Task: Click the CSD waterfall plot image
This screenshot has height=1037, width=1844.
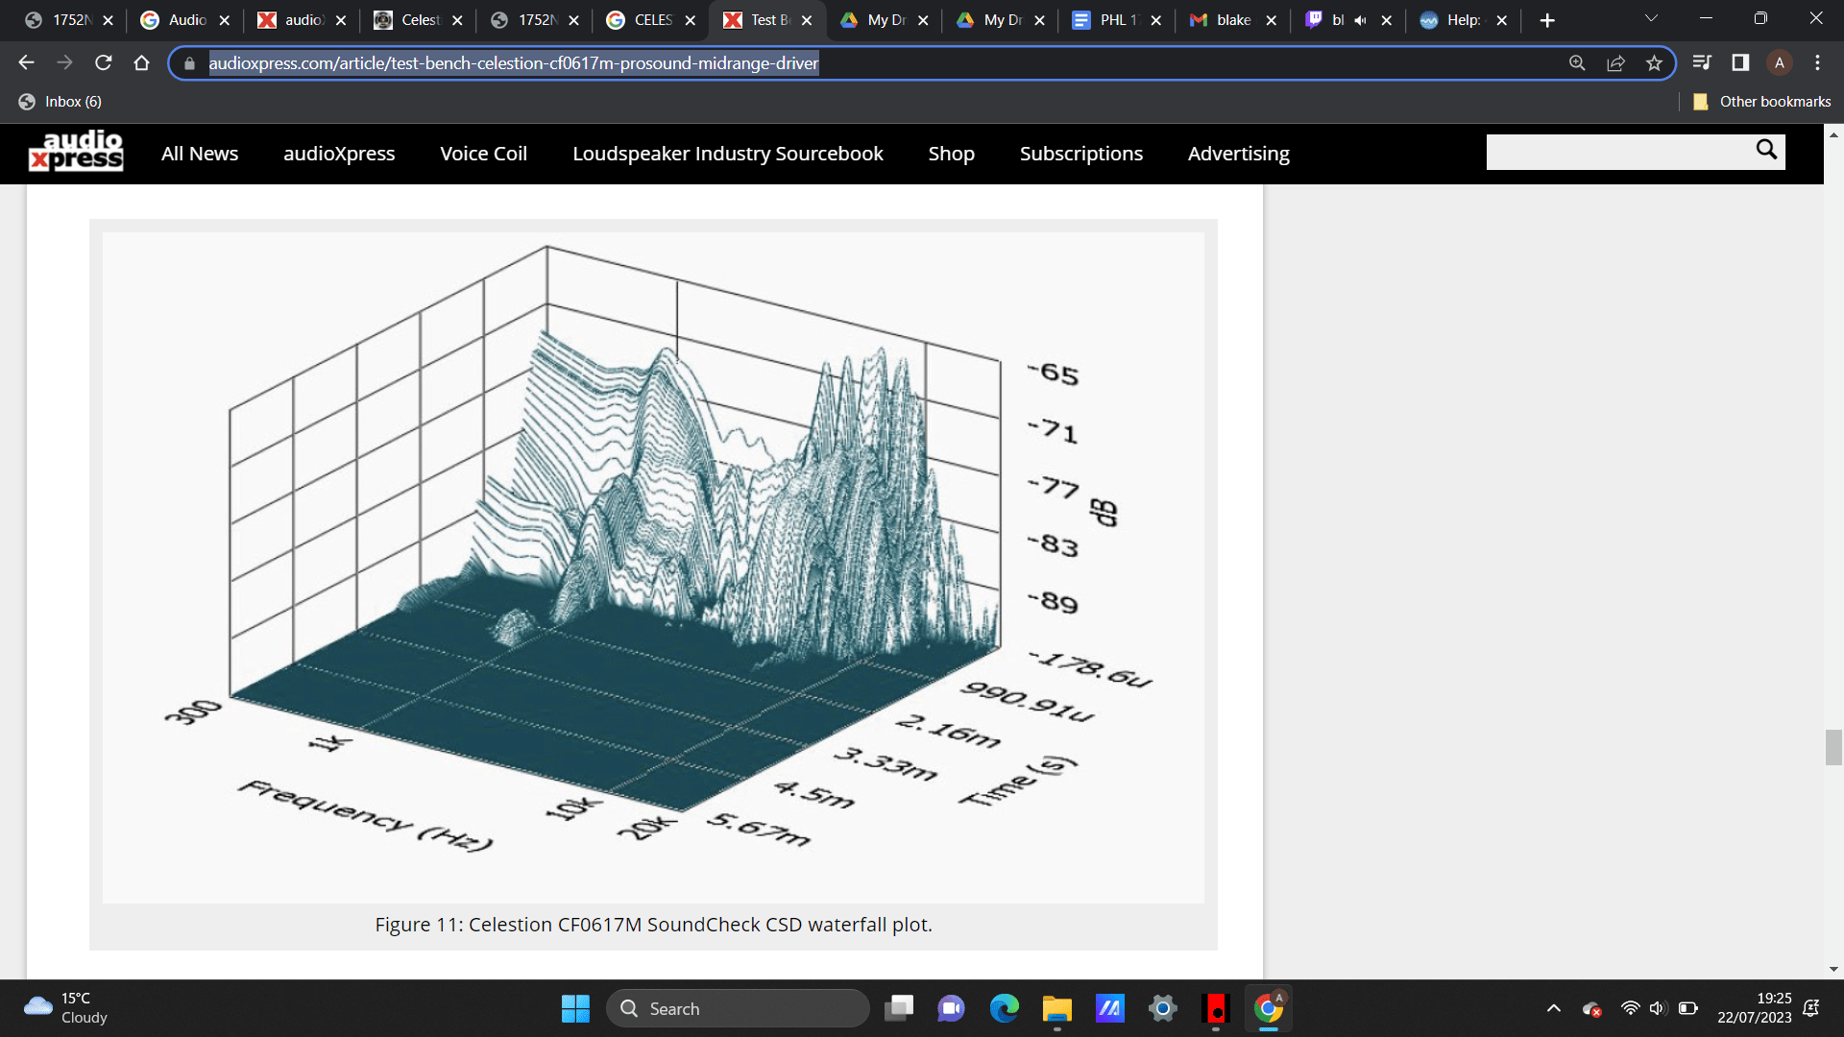Action: click(x=653, y=567)
